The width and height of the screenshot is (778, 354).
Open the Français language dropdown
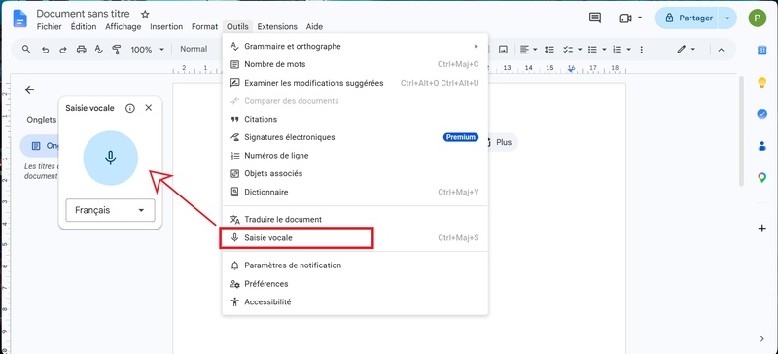coord(110,210)
